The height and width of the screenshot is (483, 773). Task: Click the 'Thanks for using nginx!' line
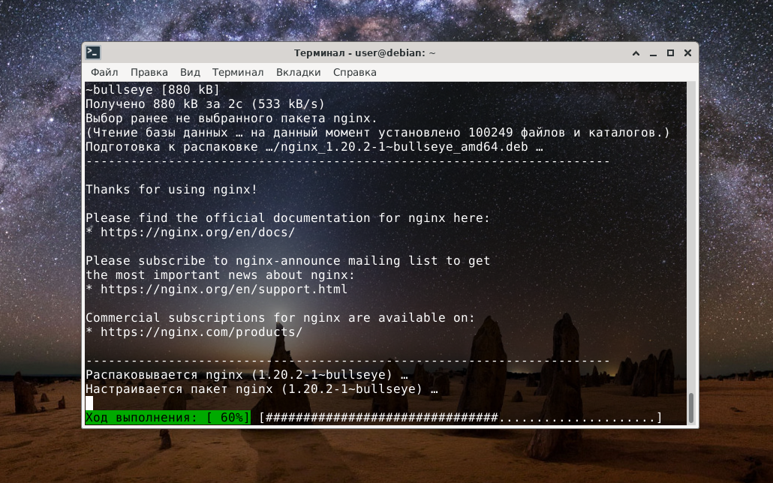click(x=172, y=190)
